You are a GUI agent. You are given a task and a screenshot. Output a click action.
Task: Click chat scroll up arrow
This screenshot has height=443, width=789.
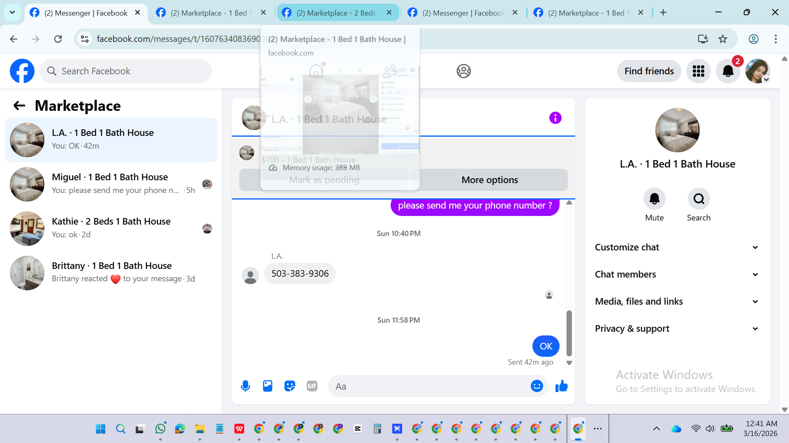(x=569, y=203)
